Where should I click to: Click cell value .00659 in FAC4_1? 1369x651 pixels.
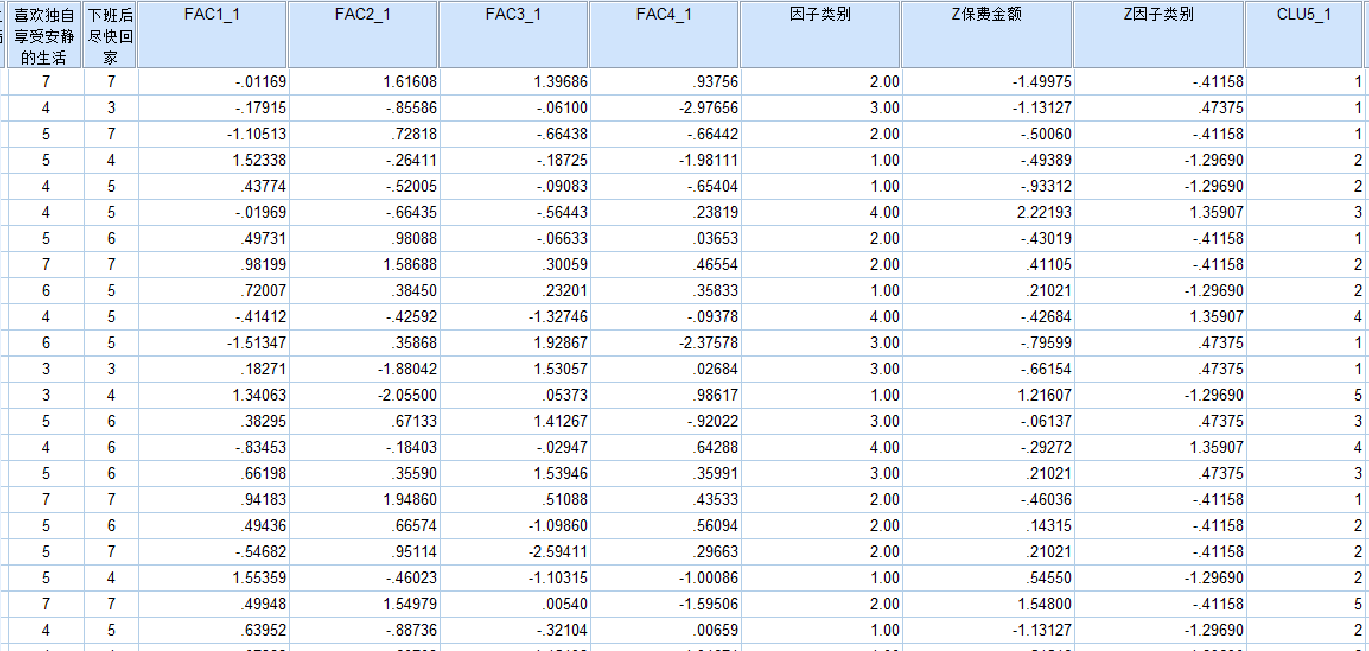point(666,630)
